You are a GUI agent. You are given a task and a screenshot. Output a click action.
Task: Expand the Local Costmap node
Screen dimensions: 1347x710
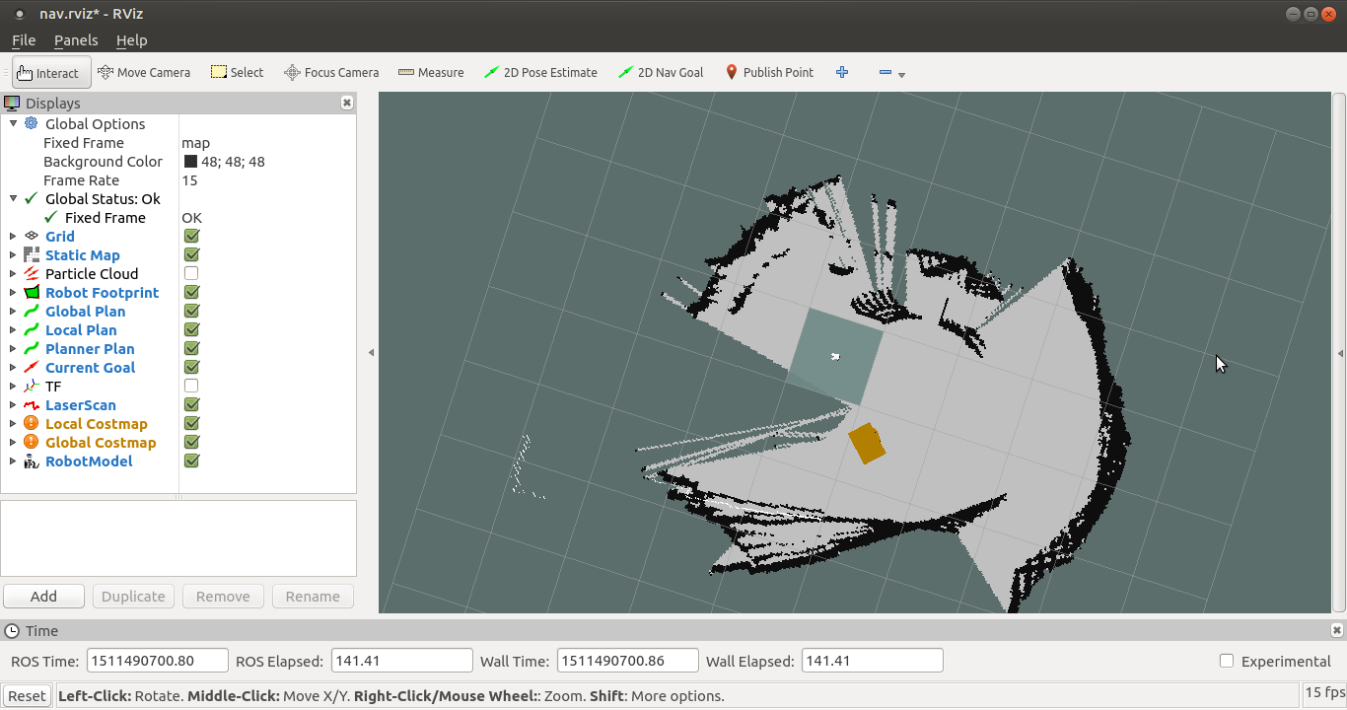click(x=13, y=423)
